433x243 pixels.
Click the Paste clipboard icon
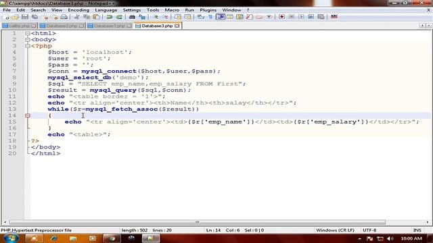(x=96, y=17)
